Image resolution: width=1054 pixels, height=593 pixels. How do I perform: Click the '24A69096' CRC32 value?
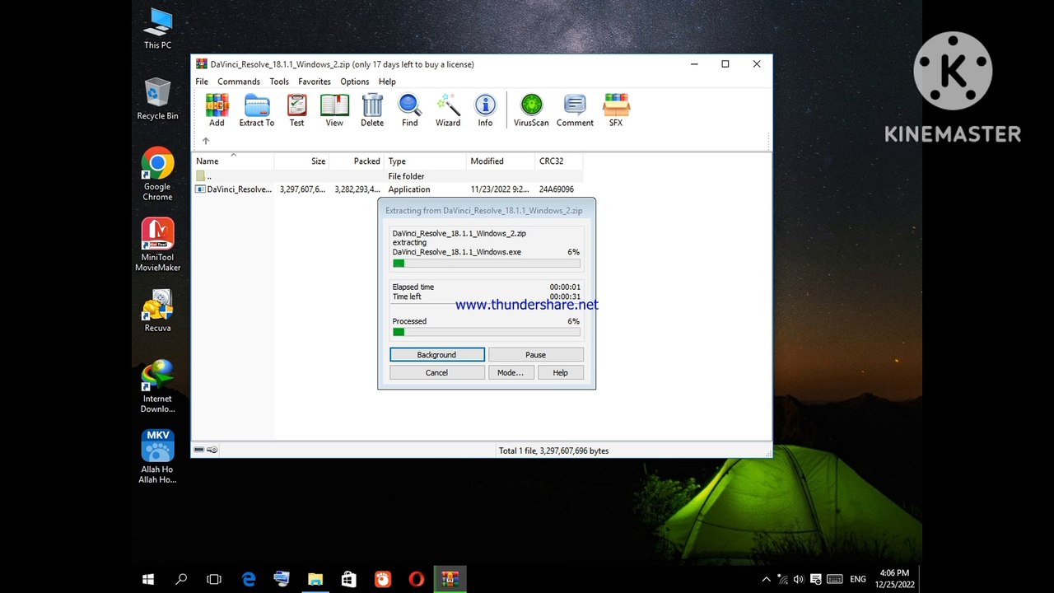[x=557, y=189]
